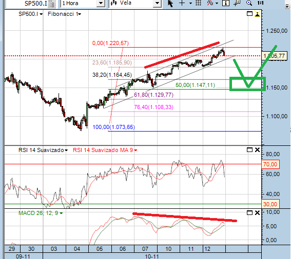Viewport: 291px width, 259px height.
Task: Open symbol search next to SP500.I
Action: point(52,4)
